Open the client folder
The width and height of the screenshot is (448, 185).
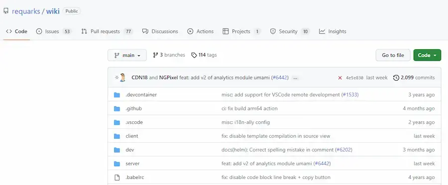(132, 136)
